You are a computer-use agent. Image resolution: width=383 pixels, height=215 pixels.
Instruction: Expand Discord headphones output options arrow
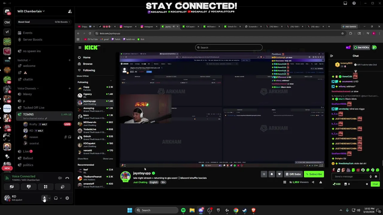[x=61, y=198]
